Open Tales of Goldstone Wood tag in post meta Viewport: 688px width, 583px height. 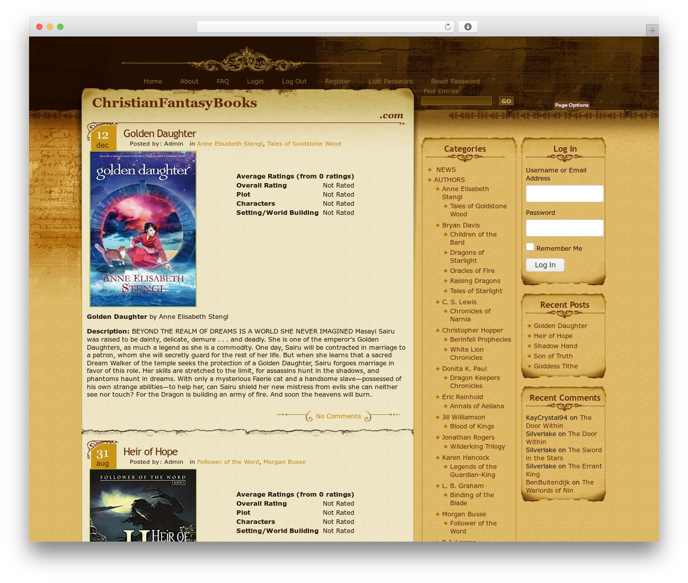pos(304,144)
